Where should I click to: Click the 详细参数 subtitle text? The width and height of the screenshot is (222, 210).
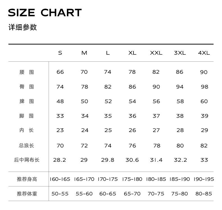tap(22, 27)
